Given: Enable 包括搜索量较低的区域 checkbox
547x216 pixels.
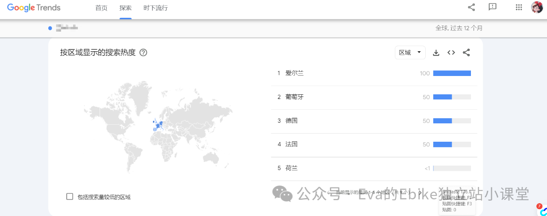Looking at the screenshot, I should pyautogui.click(x=70, y=196).
